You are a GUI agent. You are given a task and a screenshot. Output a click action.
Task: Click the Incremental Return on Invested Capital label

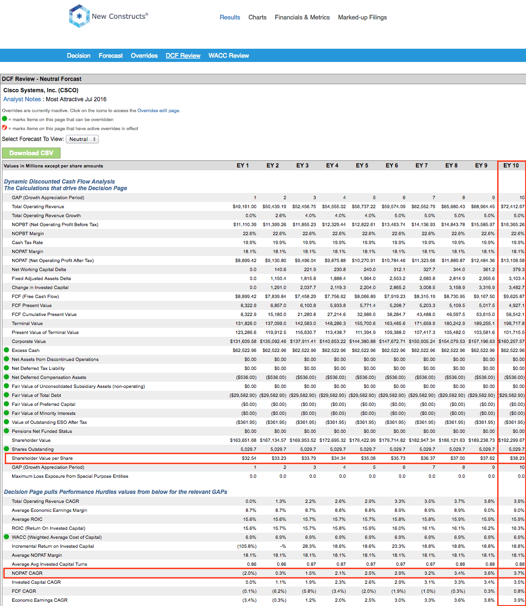(x=53, y=546)
